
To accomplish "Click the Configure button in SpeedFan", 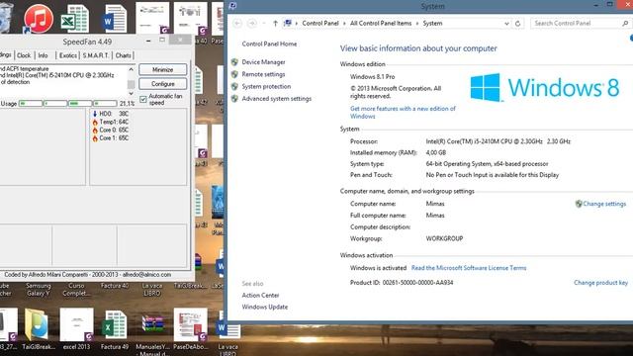I will pyautogui.click(x=162, y=83).
